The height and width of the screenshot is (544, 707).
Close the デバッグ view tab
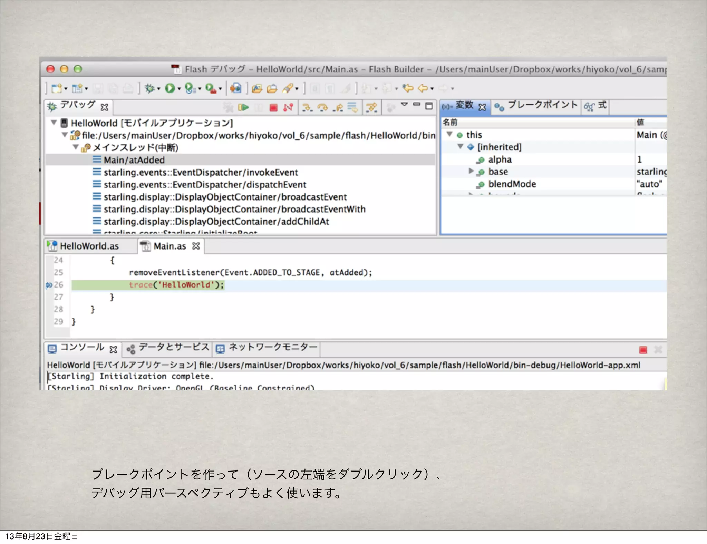[104, 108]
